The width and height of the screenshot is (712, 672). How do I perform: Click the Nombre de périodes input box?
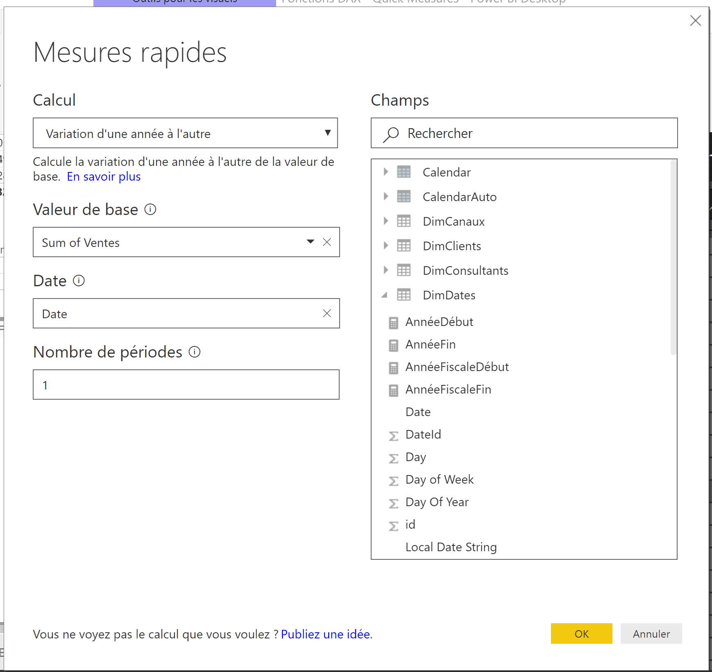point(186,385)
